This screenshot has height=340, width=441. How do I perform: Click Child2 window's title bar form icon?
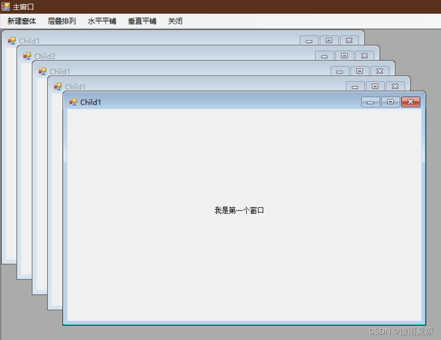point(27,56)
